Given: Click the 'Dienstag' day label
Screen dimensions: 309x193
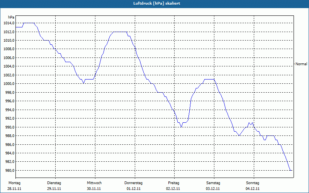Looking at the screenshot, I should click(x=54, y=183).
